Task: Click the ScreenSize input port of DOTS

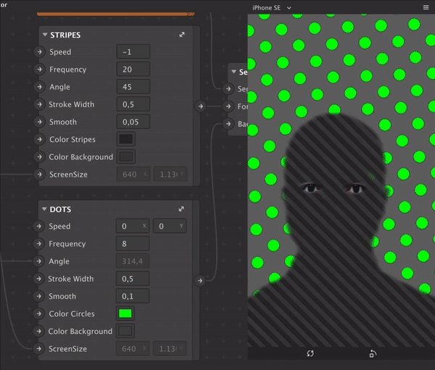Action: pos(39,349)
